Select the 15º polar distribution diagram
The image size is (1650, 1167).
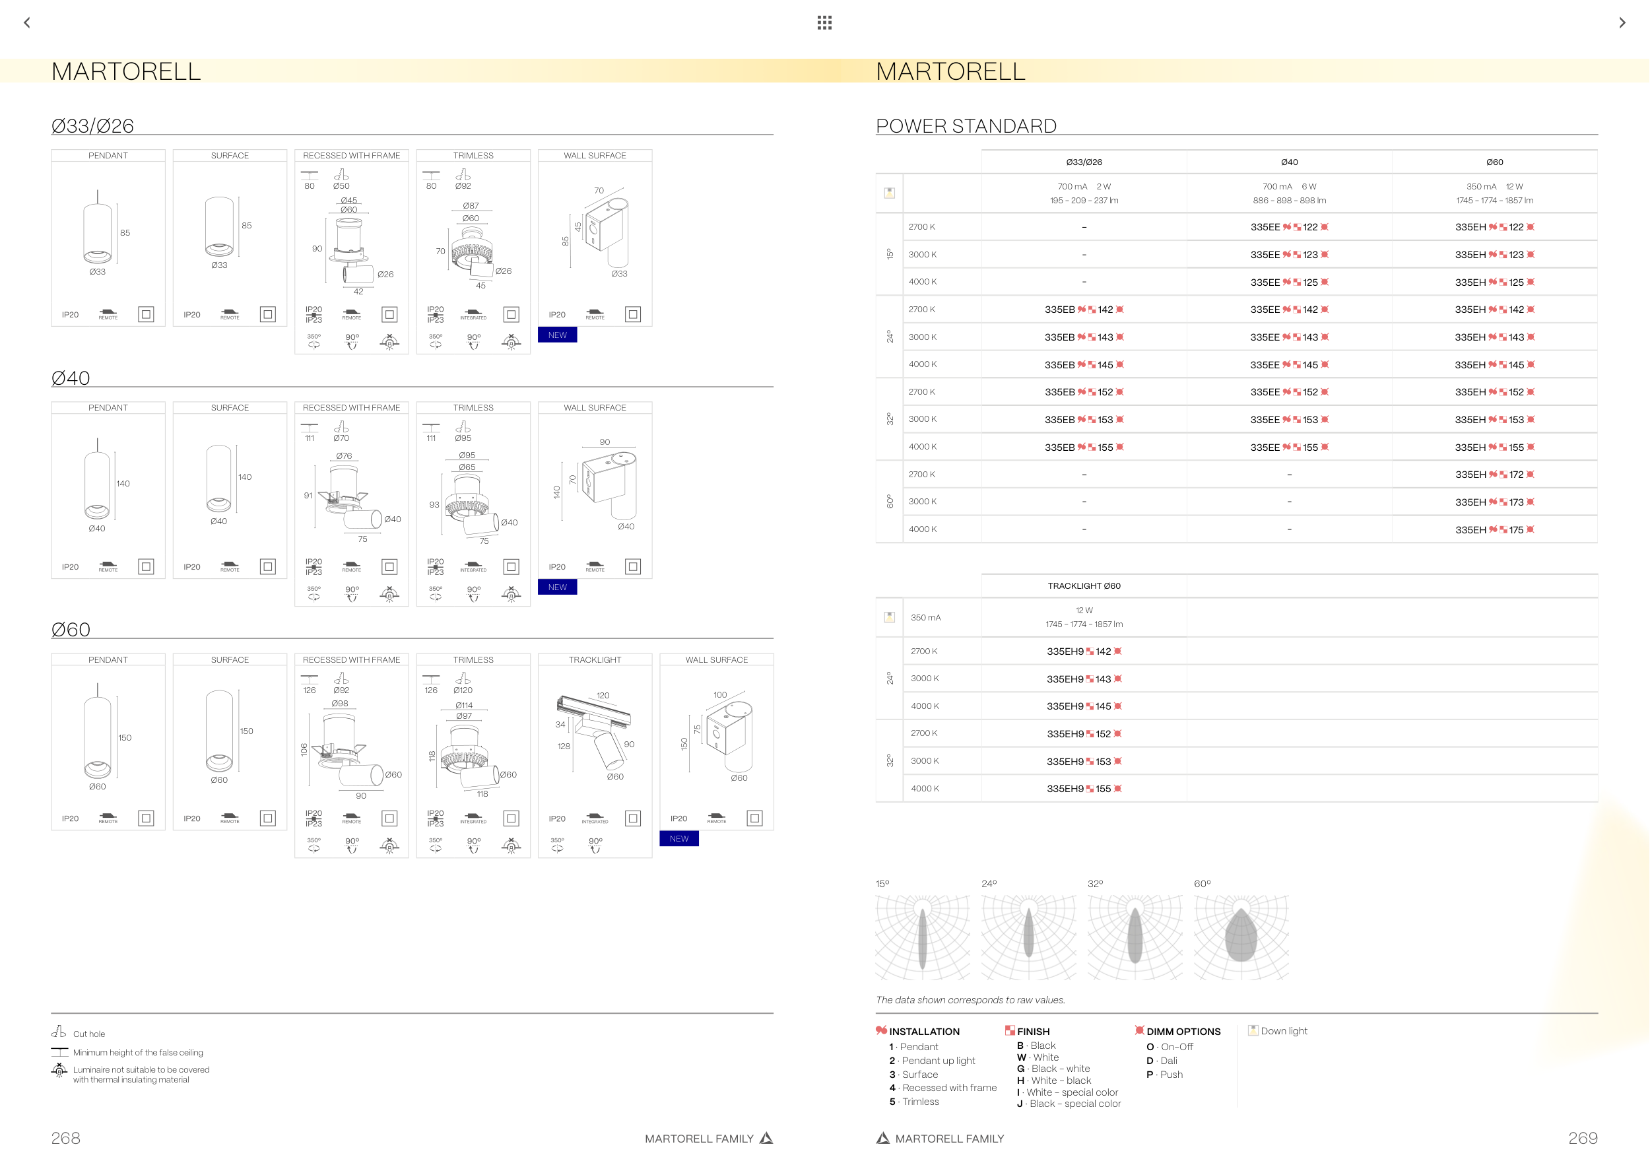[923, 937]
